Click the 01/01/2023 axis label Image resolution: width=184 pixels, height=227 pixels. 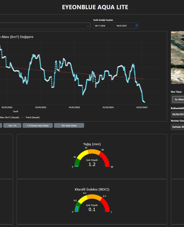pos(74,108)
